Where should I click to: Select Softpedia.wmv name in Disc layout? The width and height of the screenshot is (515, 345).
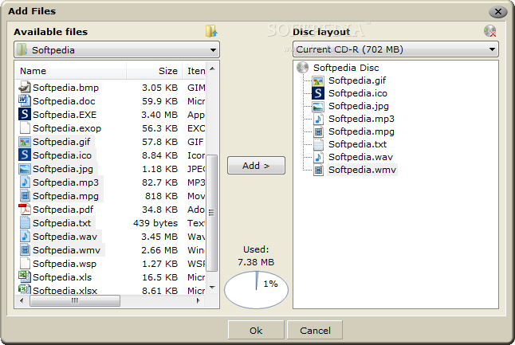(362, 170)
